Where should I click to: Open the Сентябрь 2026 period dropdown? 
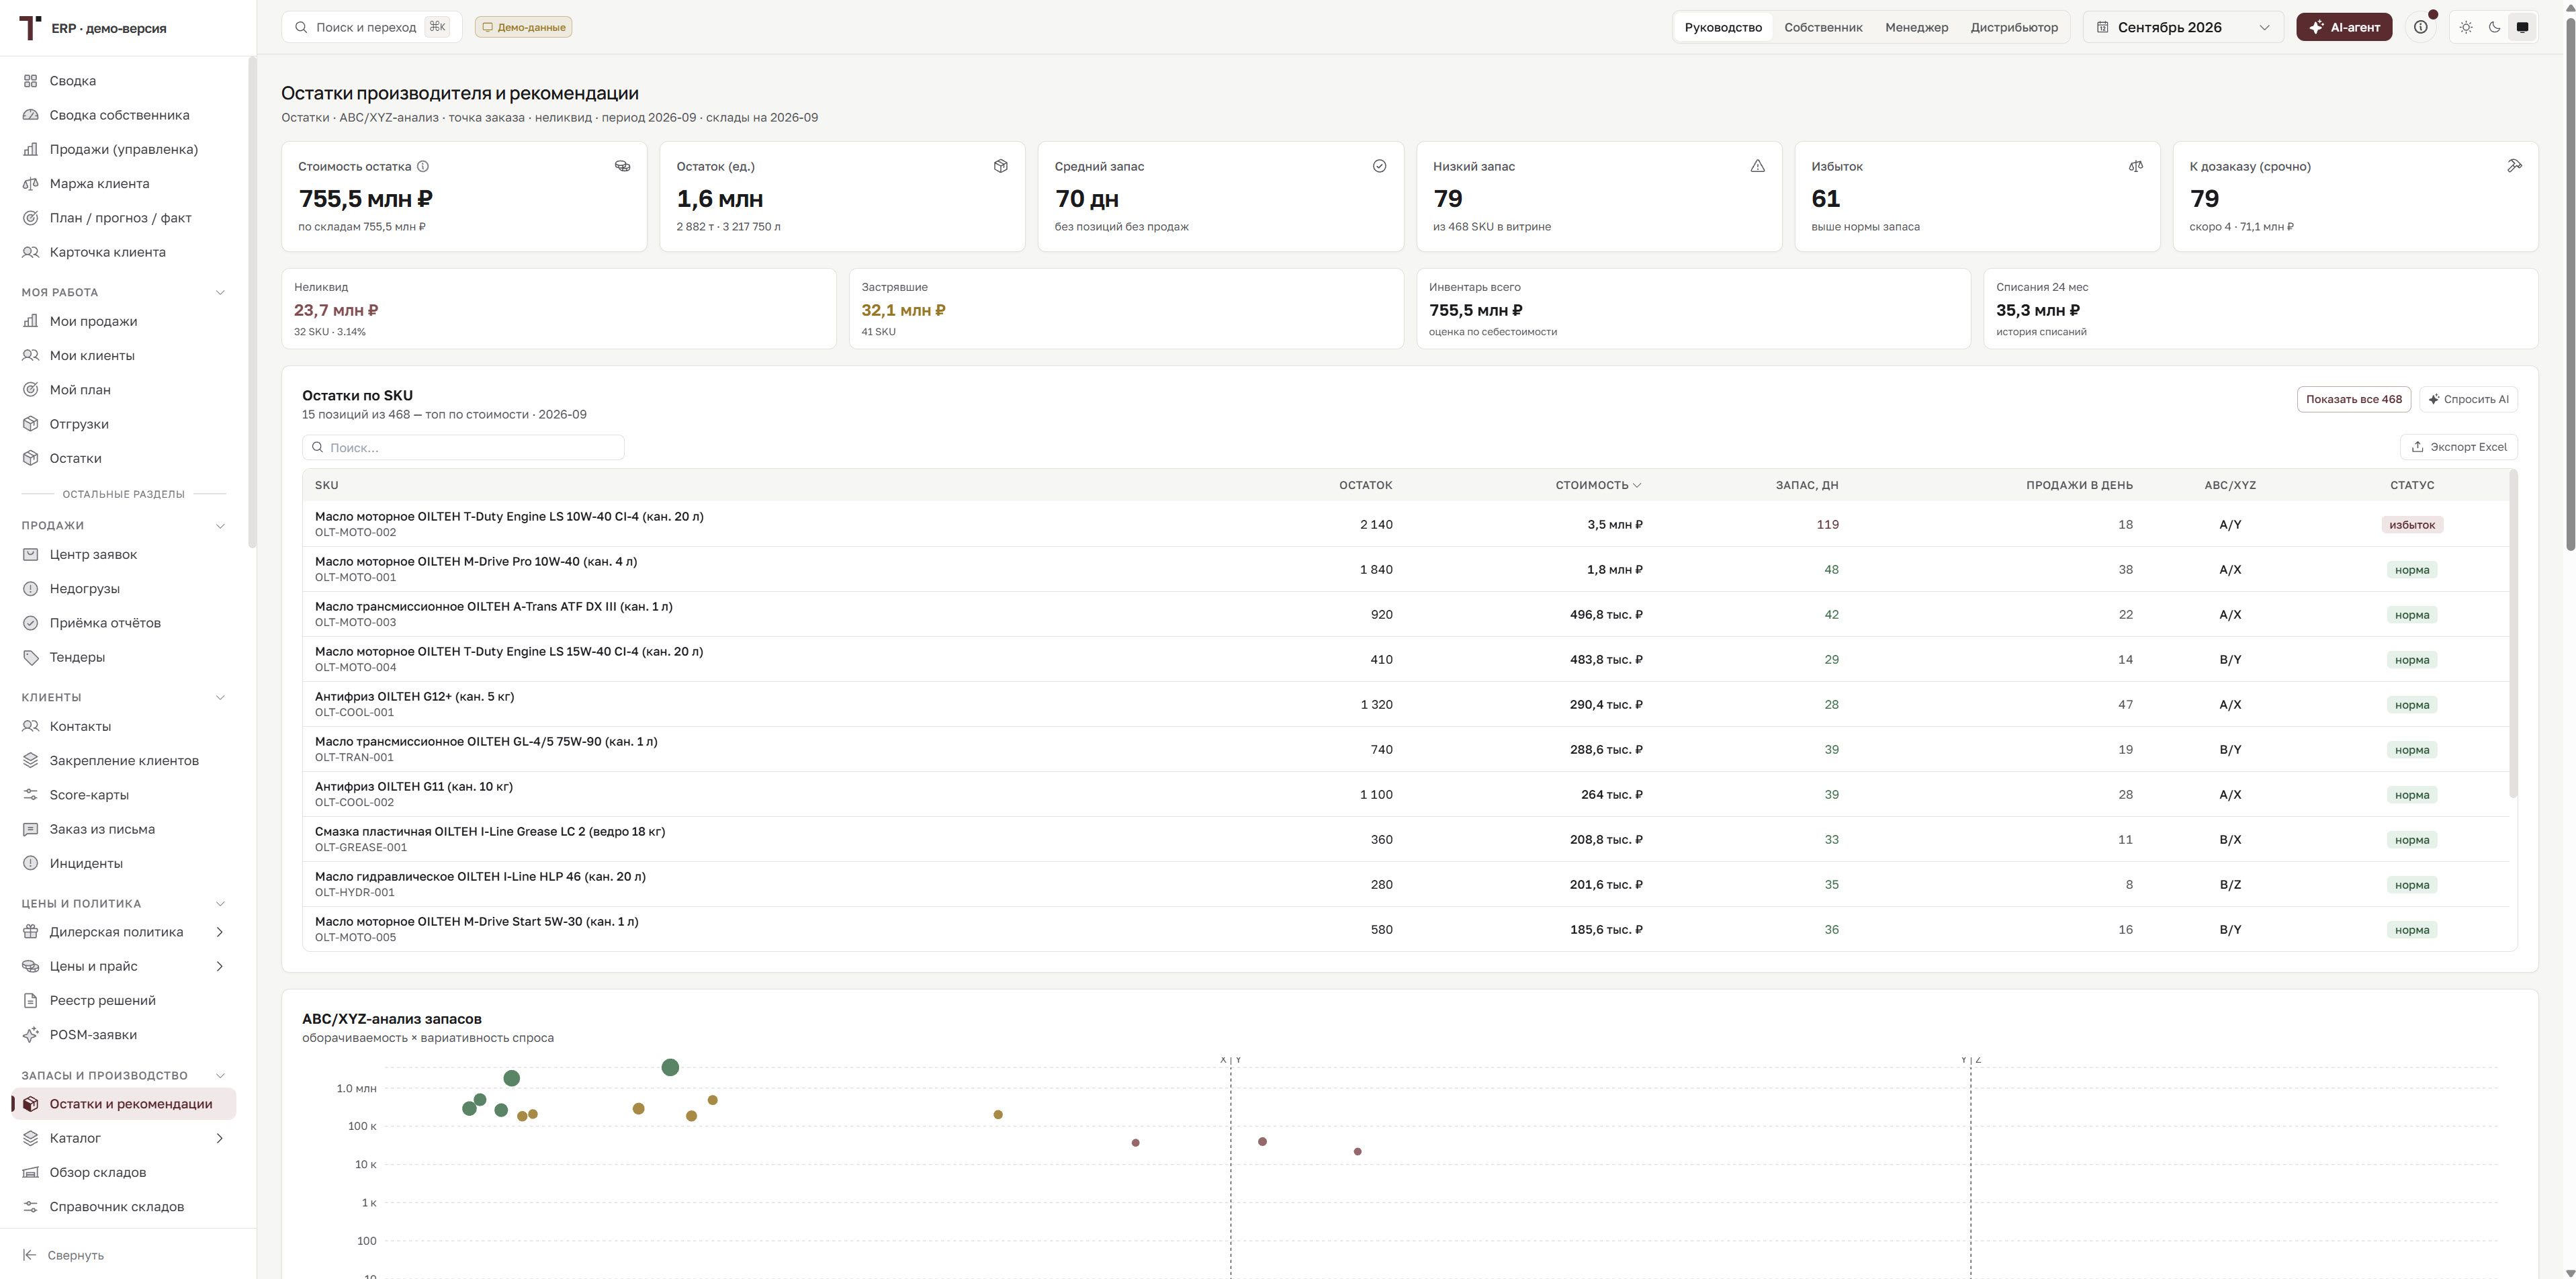(2183, 27)
